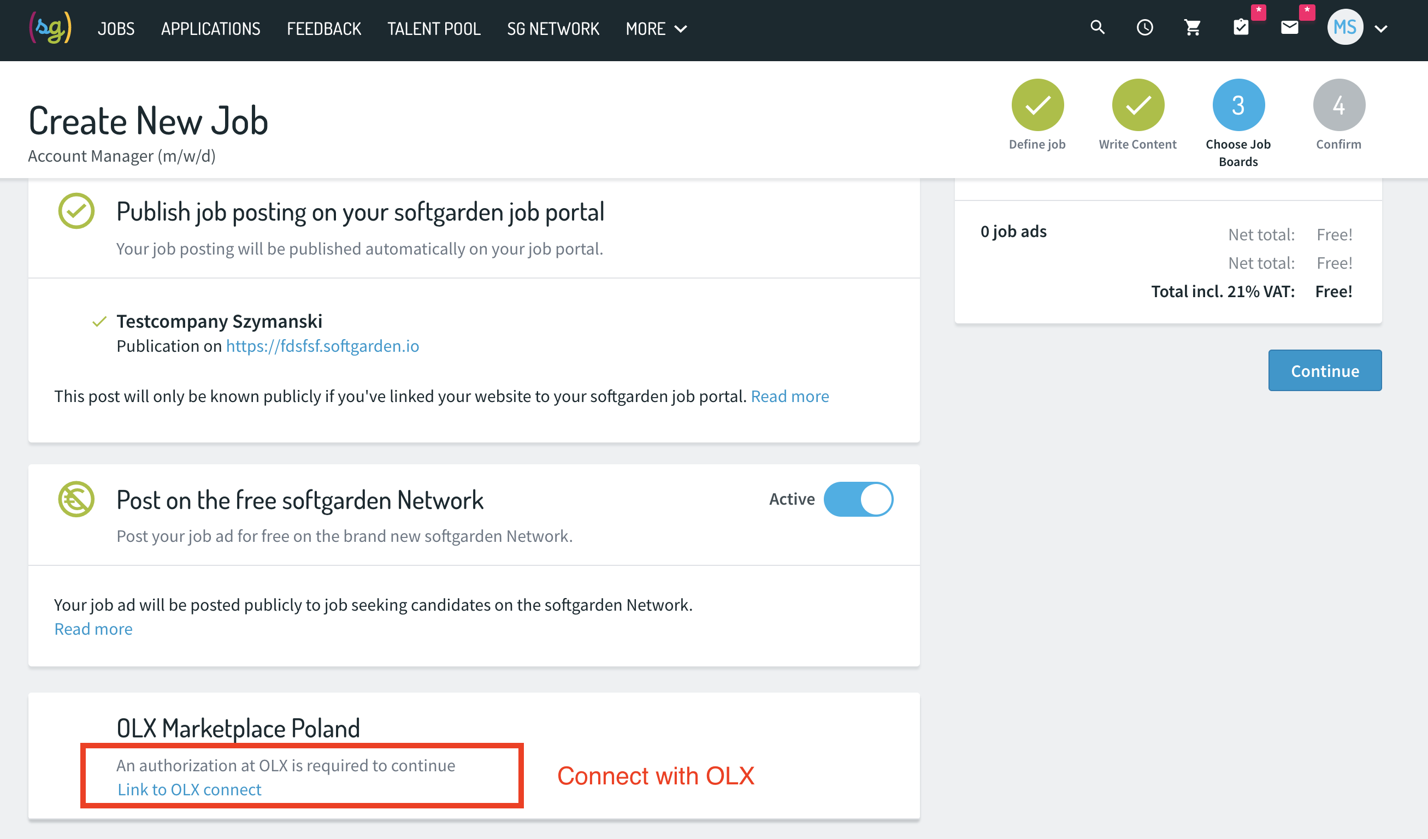Open the mail envelope icon
The width and height of the screenshot is (1428, 839).
(1289, 27)
